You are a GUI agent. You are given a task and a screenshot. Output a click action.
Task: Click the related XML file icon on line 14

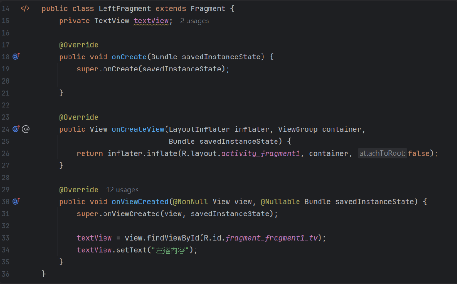tap(25, 8)
